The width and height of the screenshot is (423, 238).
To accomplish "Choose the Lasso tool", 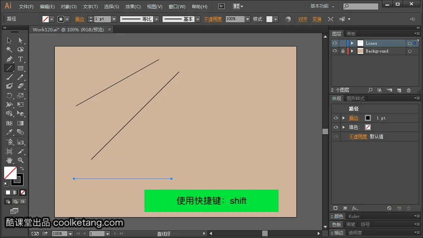I will coord(20,49).
